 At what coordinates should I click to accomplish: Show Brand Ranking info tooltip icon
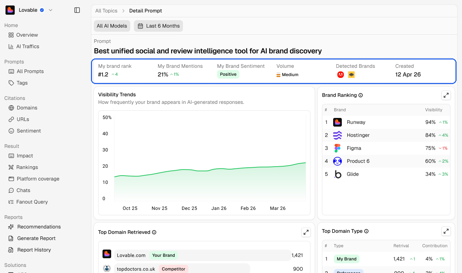coord(361,95)
